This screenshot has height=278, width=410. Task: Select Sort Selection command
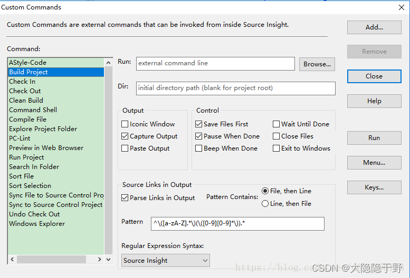[x=56, y=186]
